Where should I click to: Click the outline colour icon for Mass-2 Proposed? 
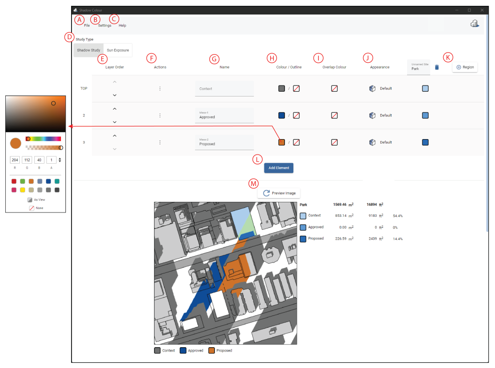(x=296, y=142)
